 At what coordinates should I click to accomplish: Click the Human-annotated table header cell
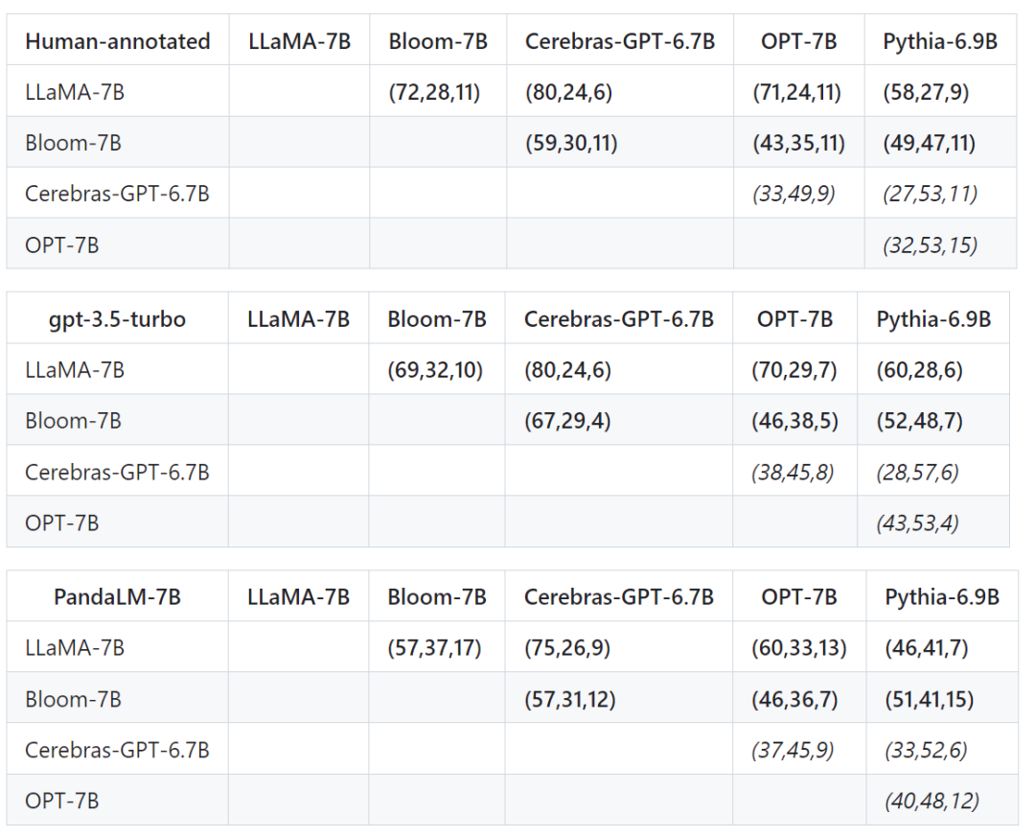tap(117, 41)
